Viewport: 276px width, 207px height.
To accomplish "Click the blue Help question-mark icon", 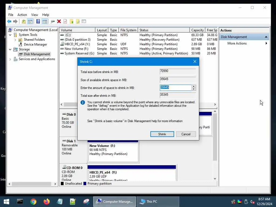I will [38, 22].
